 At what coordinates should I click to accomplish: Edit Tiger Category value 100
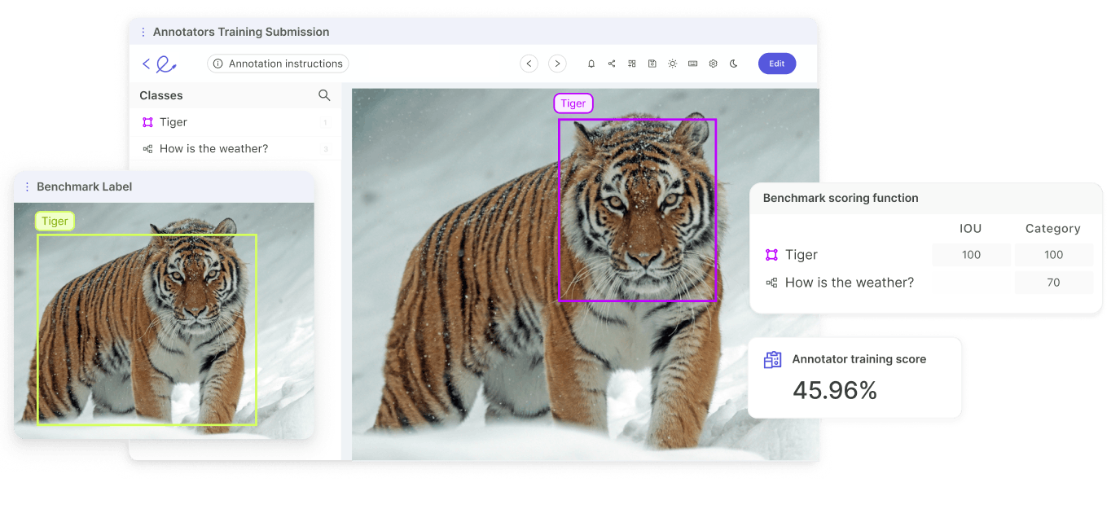click(1054, 255)
